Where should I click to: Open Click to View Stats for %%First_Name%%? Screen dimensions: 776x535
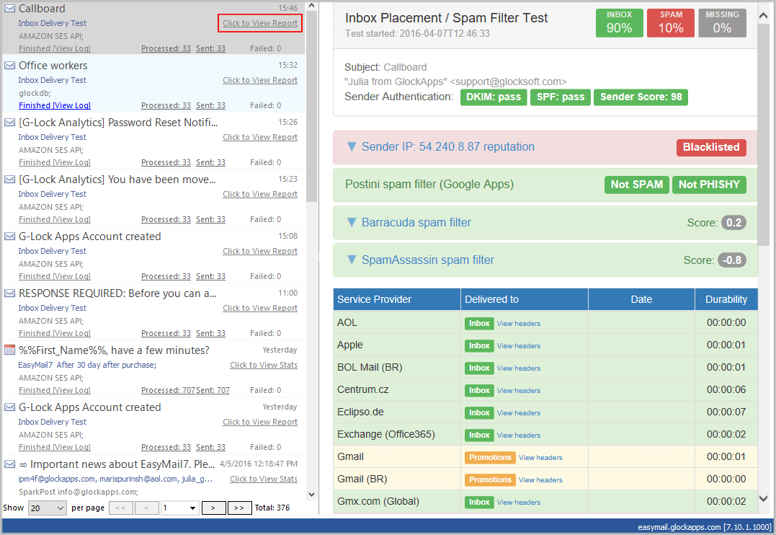(x=263, y=365)
